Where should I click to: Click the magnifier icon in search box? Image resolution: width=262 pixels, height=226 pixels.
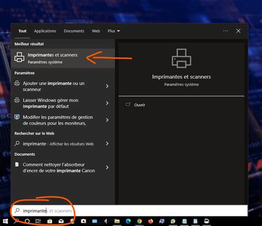coord(17,211)
